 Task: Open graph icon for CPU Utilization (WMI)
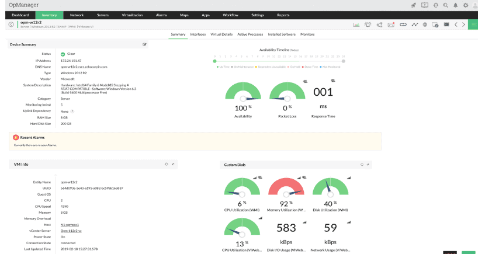coord(255,178)
